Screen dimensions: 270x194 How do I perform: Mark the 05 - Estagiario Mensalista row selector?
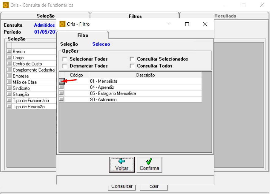tap(62, 93)
